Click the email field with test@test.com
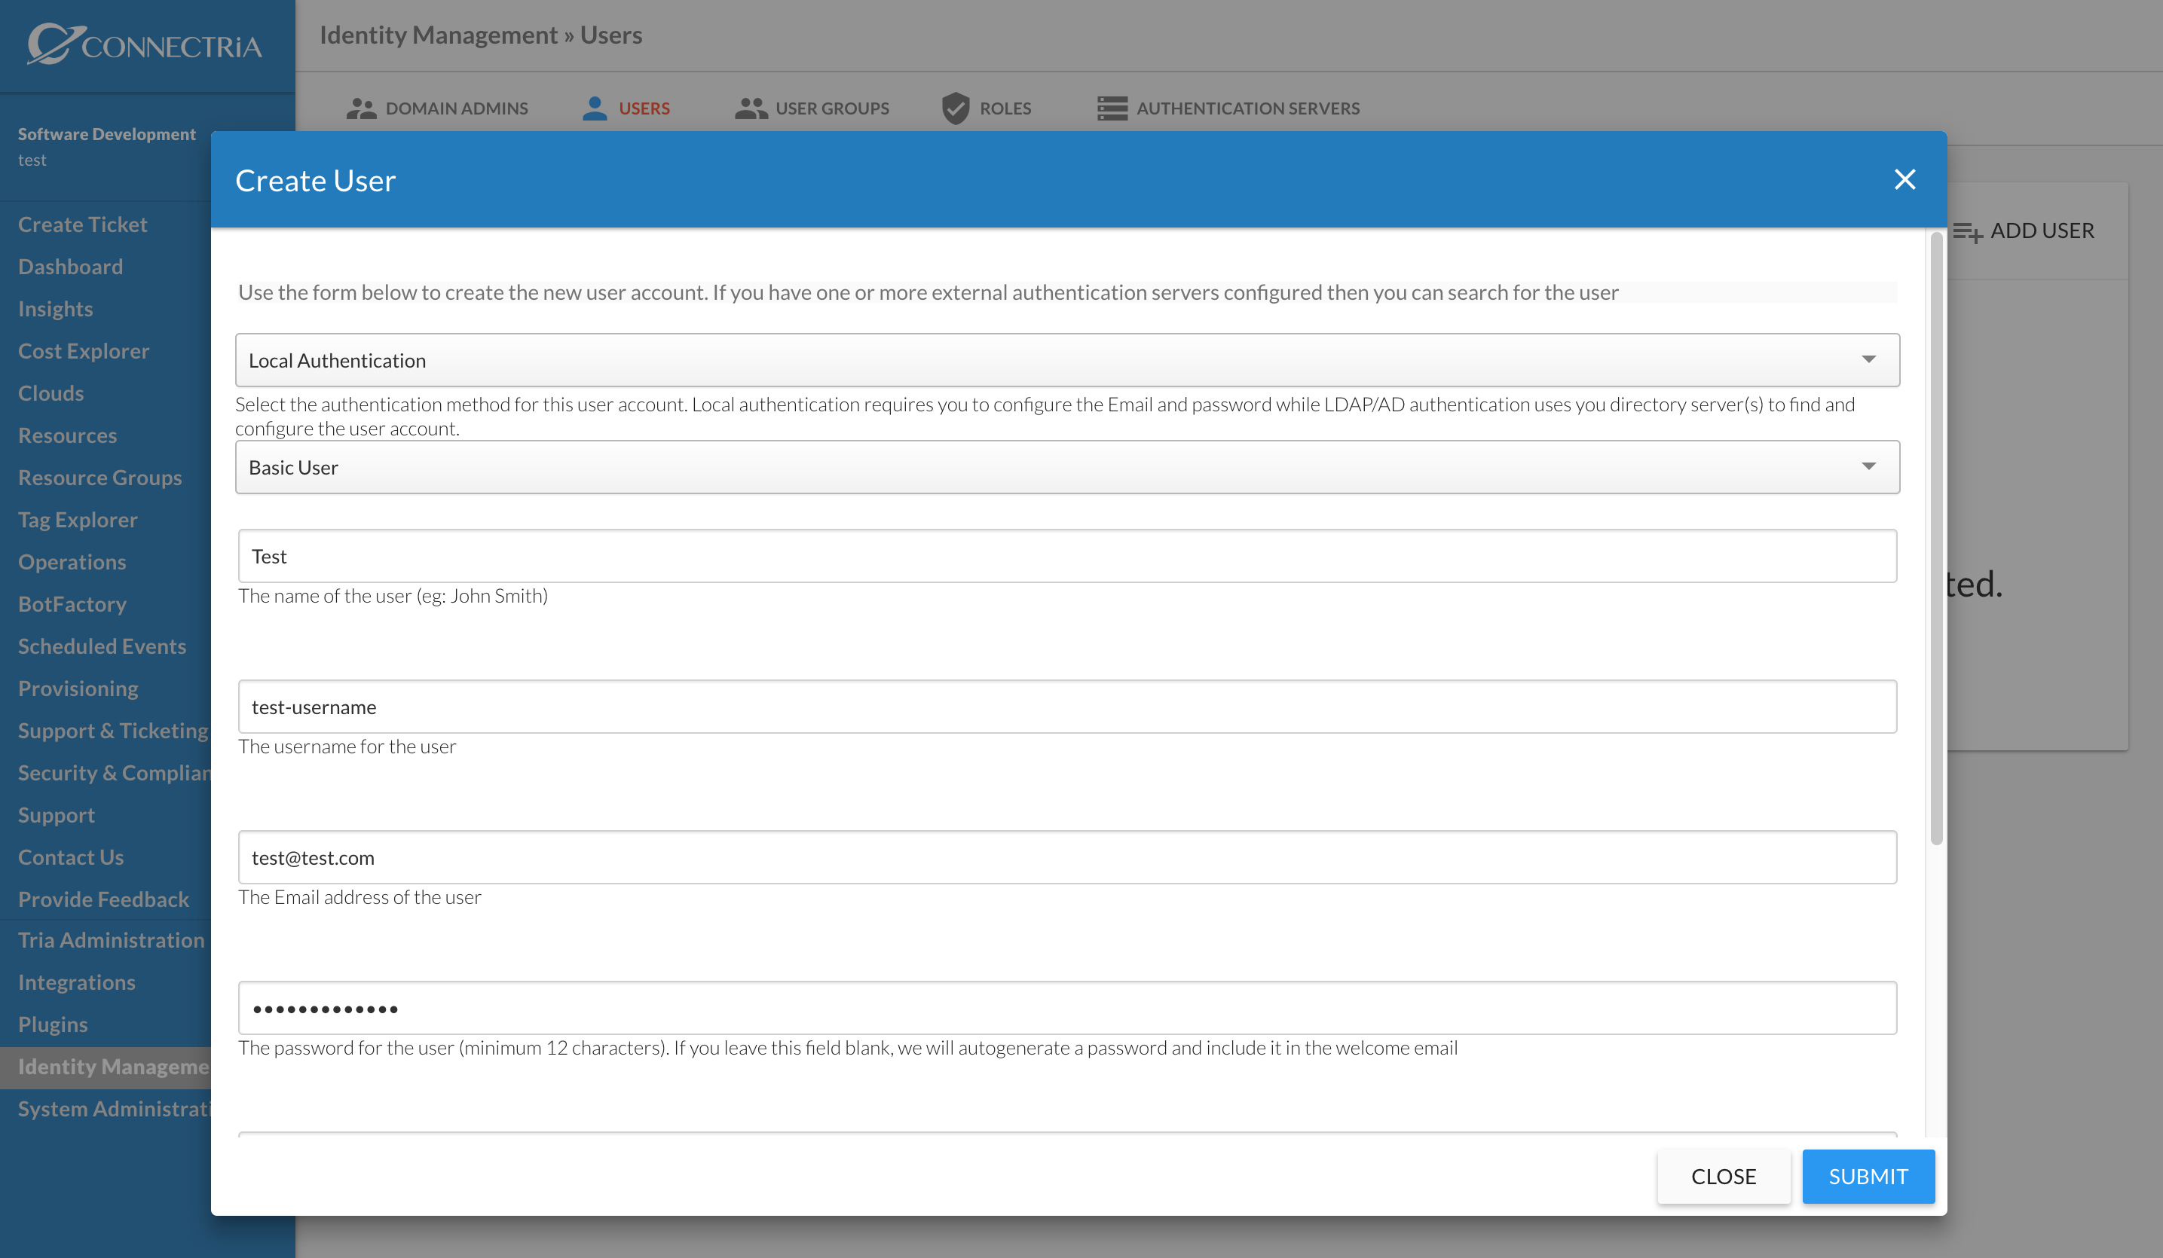 coord(1067,856)
